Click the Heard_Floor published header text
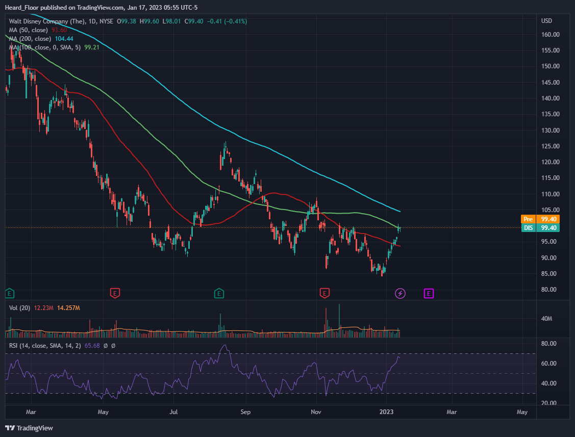This screenshot has height=437, width=575. 101,7
